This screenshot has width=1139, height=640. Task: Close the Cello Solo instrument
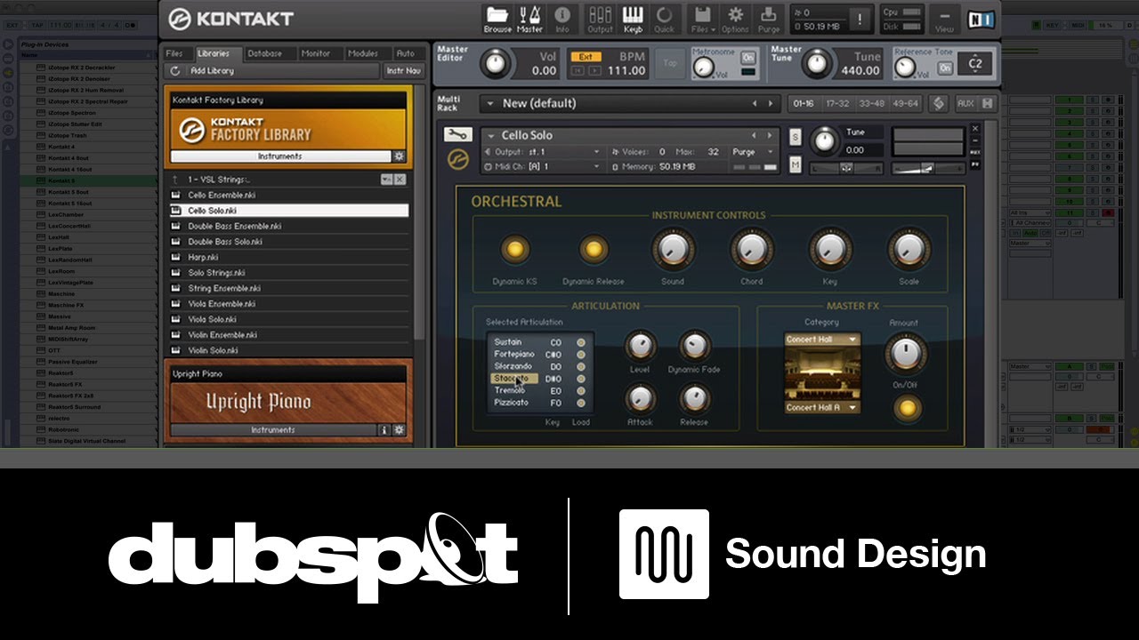pyautogui.click(x=975, y=130)
